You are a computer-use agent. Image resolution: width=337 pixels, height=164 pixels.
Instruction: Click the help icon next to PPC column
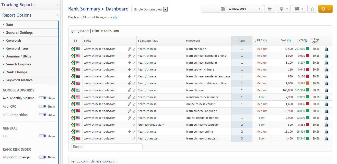pos(265,41)
